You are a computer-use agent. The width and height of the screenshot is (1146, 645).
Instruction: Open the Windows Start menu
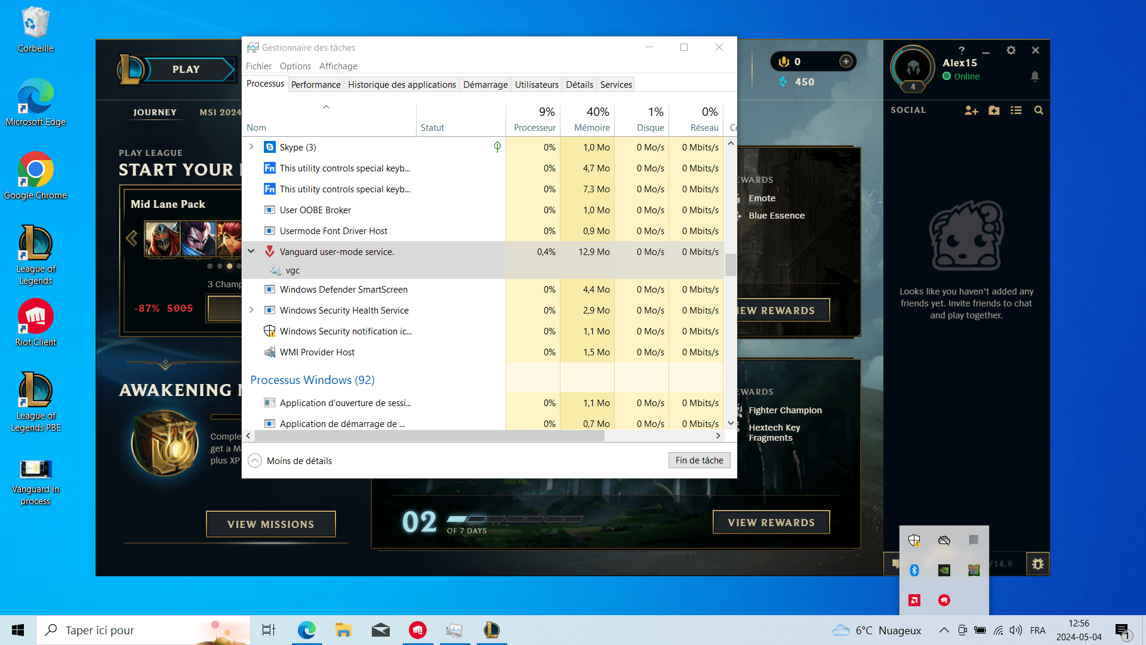point(18,630)
